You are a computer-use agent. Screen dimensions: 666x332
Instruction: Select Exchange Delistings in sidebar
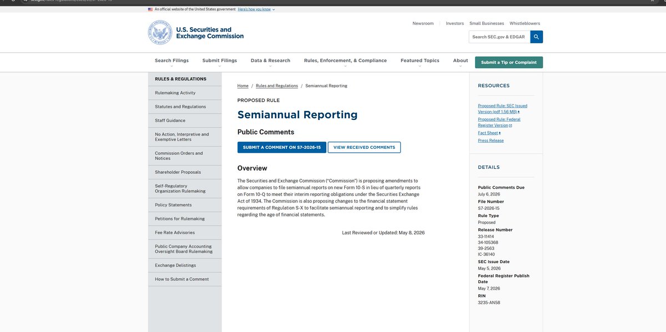click(185, 265)
